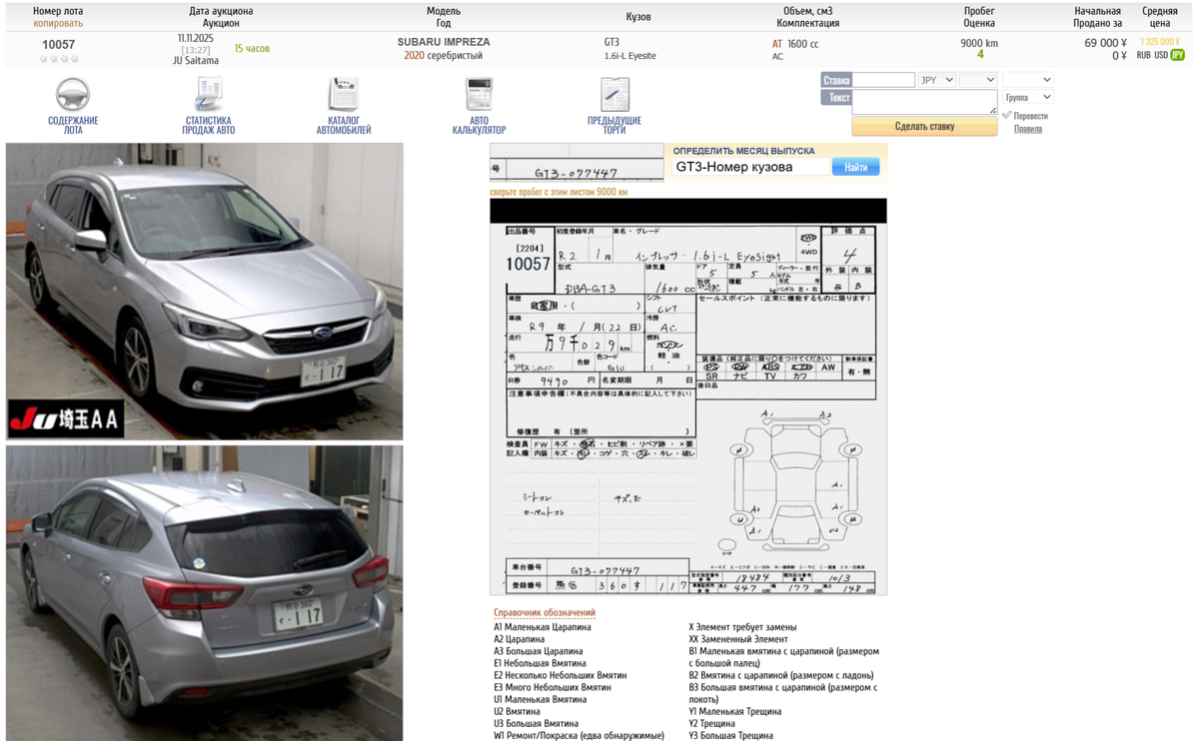Open the Содержание лота steering wheel icon

(73, 95)
